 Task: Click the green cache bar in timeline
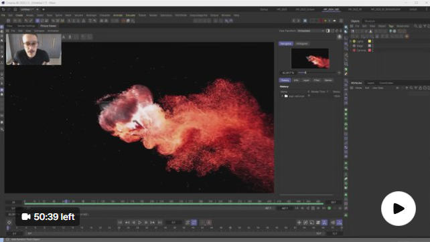[x=174, y=204]
